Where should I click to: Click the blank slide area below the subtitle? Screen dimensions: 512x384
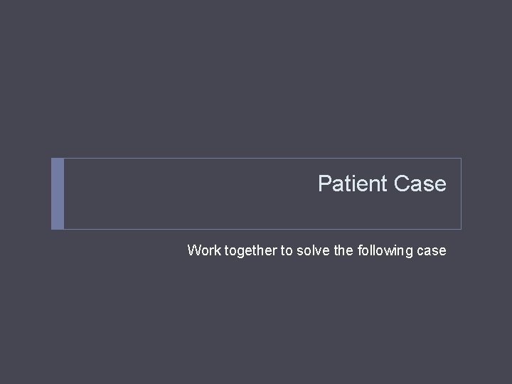tap(256, 320)
